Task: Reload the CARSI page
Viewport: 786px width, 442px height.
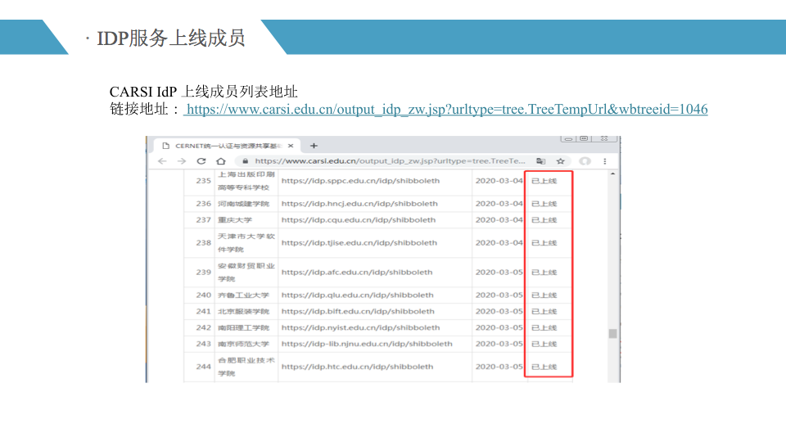Action: pyautogui.click(x=201, y=161)
